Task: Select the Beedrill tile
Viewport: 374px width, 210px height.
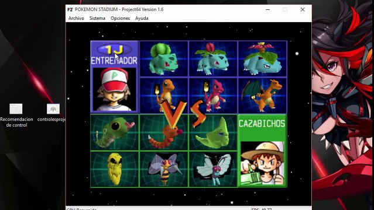Action: click(164, 169)
